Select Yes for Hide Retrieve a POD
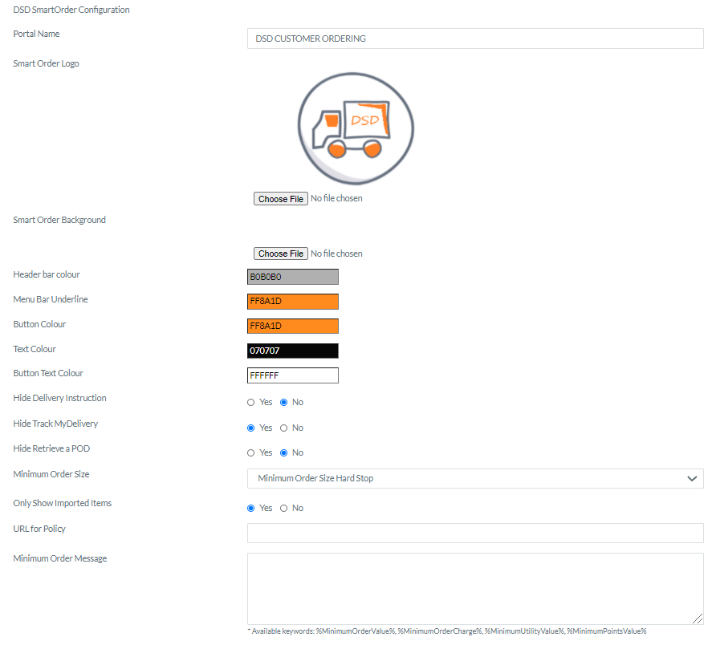This screenshot has height=645, width=716. [250, 452]
